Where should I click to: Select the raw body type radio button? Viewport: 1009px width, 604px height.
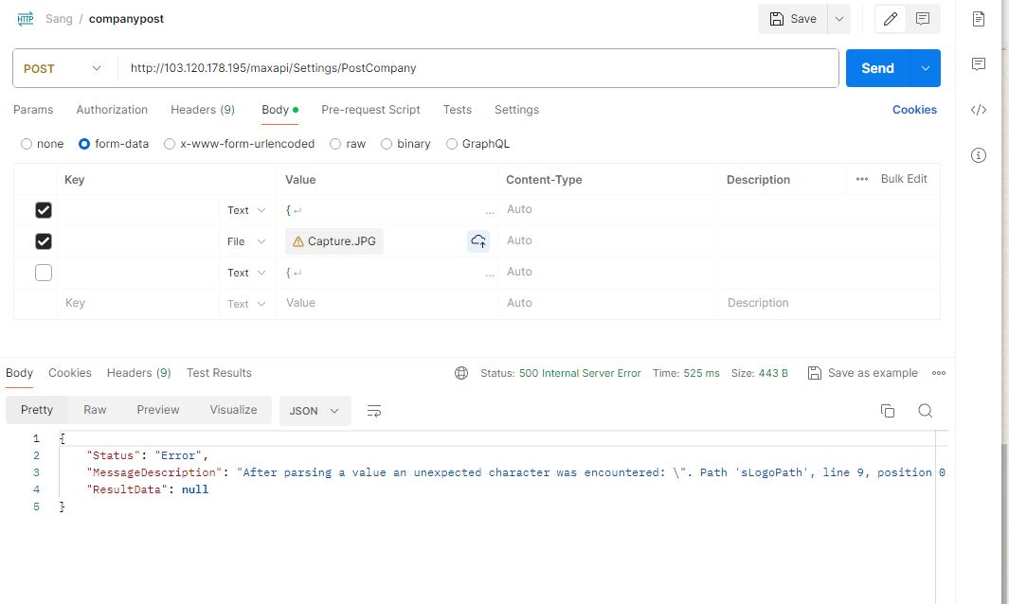(336, 144)
